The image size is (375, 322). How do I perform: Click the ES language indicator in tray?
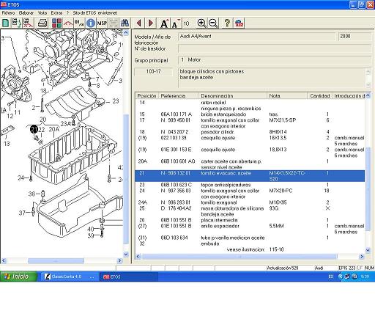[331, 277]
